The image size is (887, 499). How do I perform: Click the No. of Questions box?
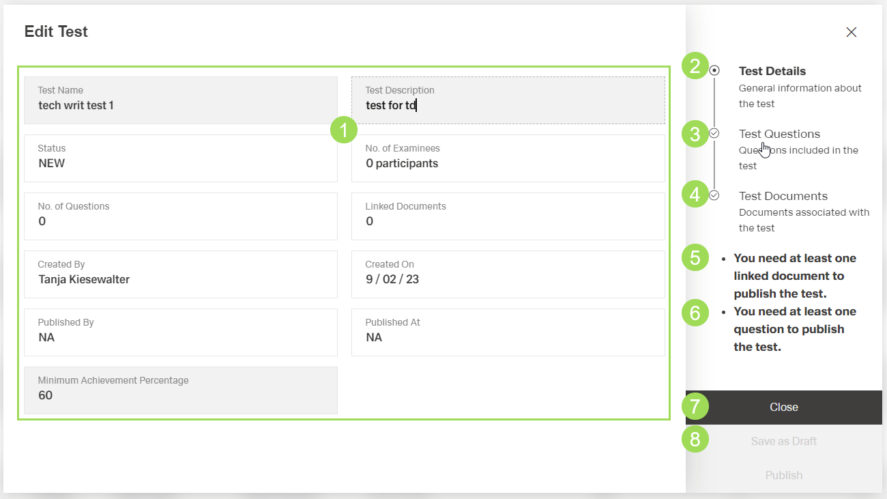[x=180, y=216]
